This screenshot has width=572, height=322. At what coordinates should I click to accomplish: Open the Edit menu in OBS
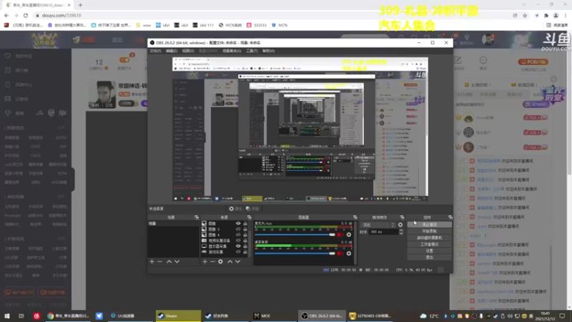coord(171,51)
